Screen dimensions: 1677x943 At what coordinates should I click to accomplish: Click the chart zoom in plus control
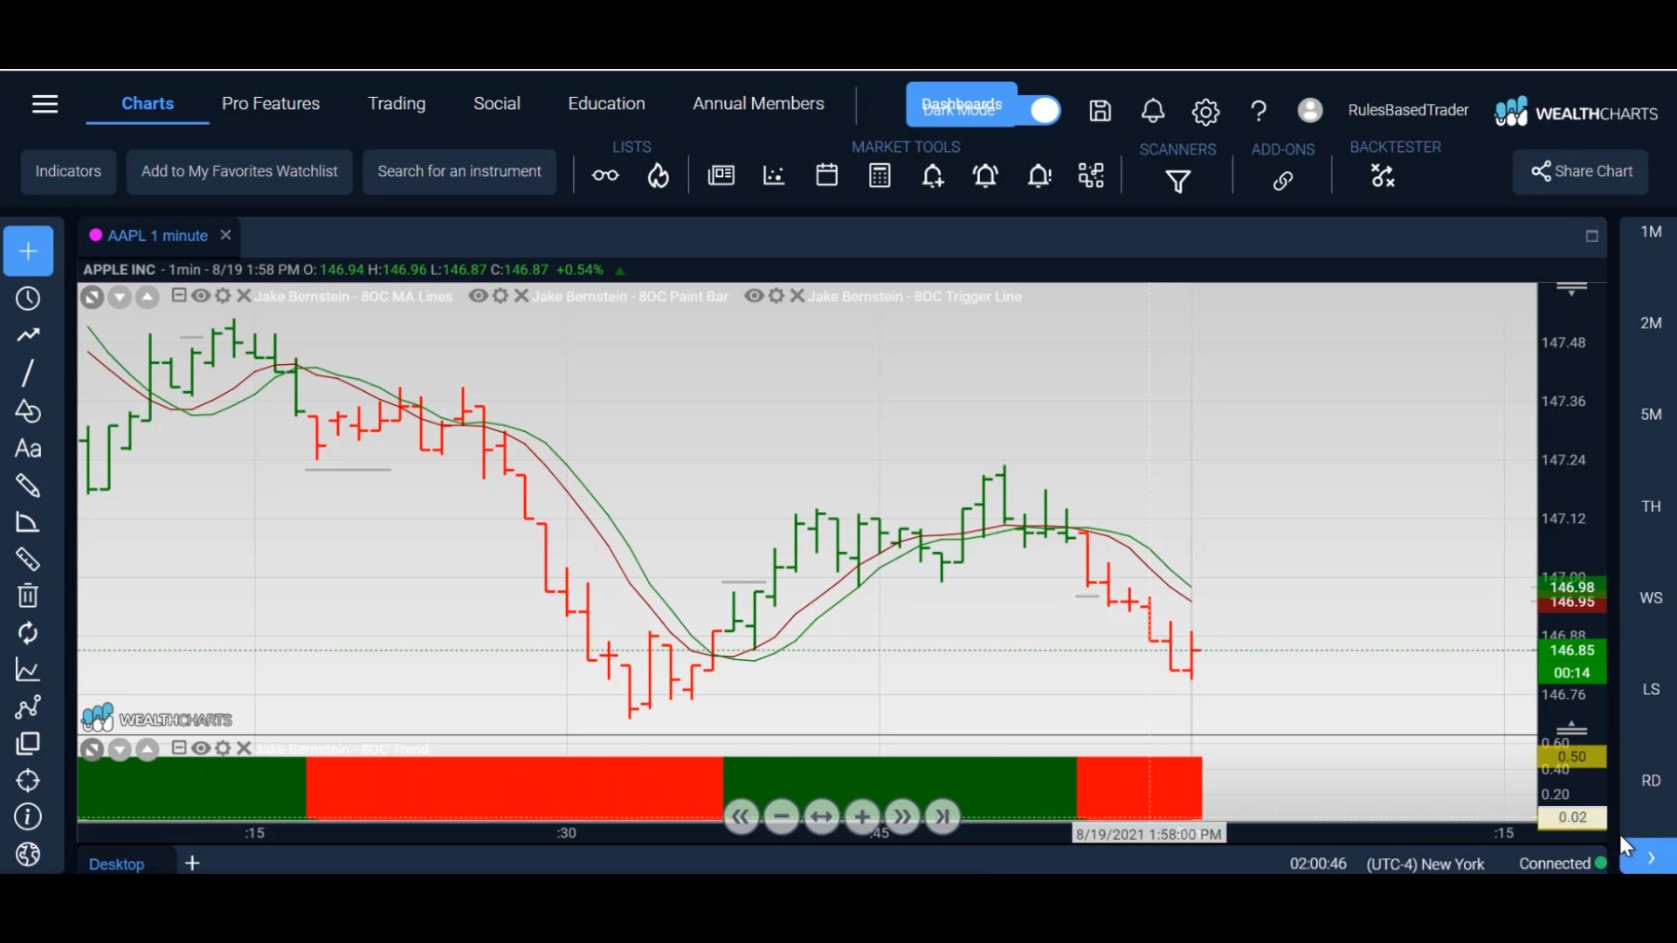[x=862, y=817]
